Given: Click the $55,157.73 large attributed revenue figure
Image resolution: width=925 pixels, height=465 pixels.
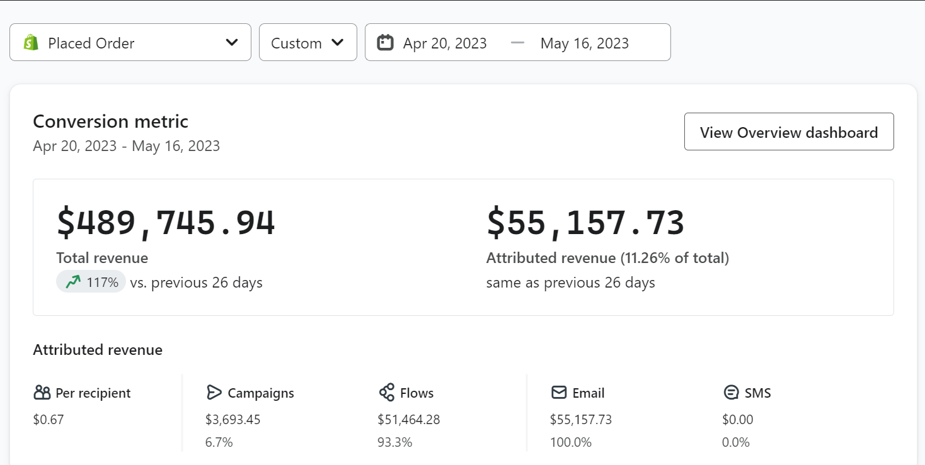Looking at the screenshot, I should coord(585,223).
